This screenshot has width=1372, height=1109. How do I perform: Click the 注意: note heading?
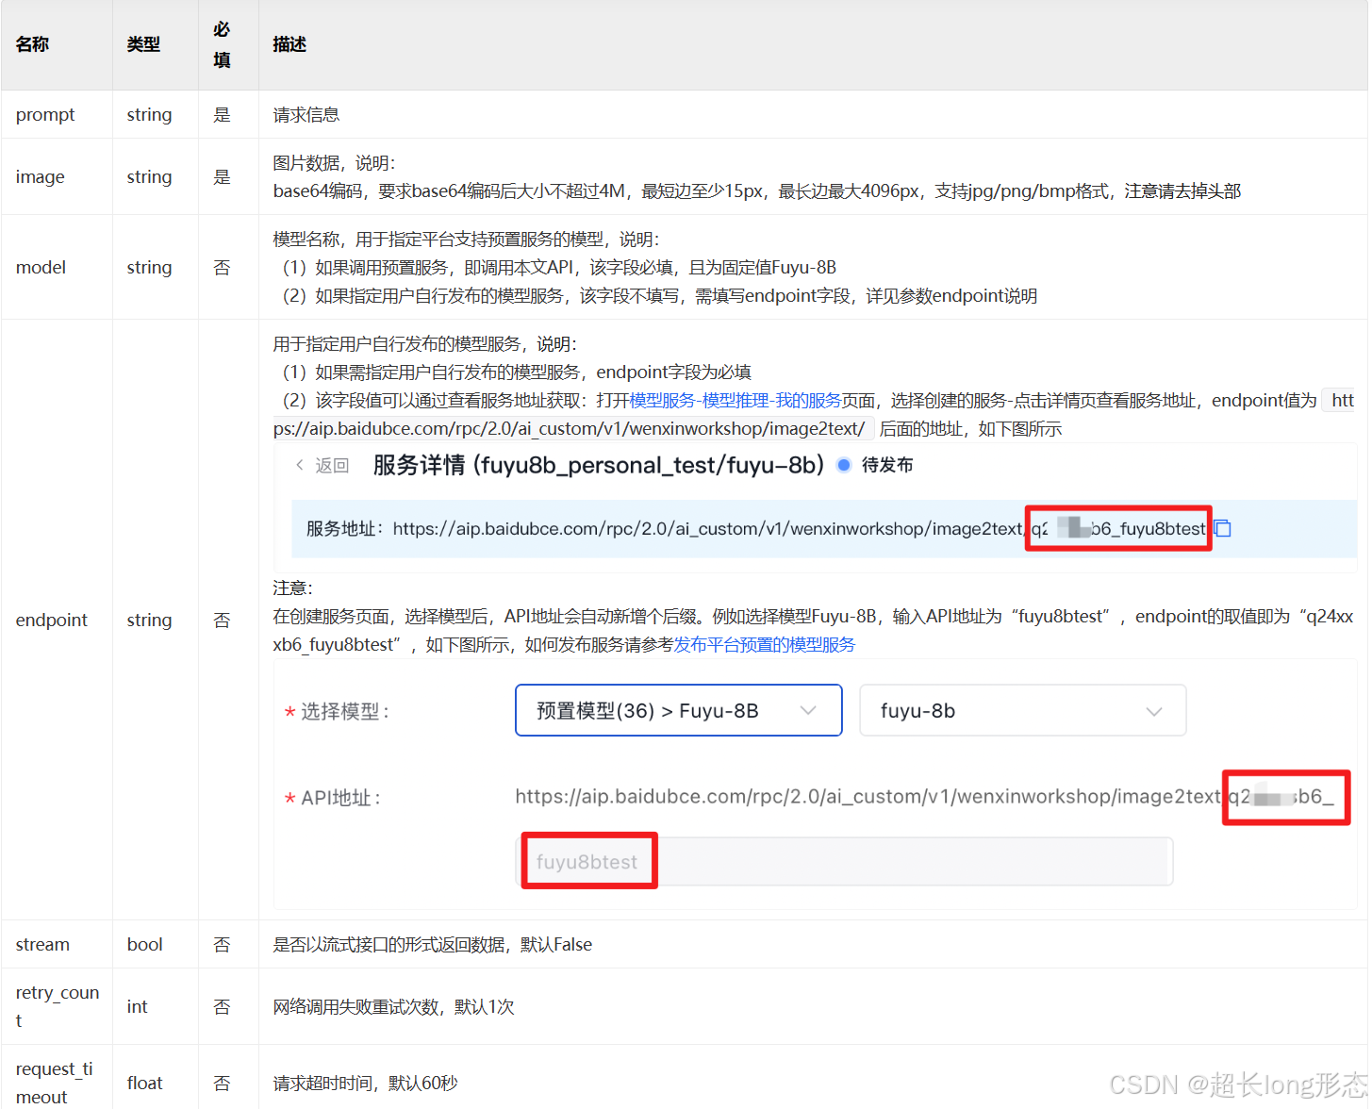click(x=293, y=588)
